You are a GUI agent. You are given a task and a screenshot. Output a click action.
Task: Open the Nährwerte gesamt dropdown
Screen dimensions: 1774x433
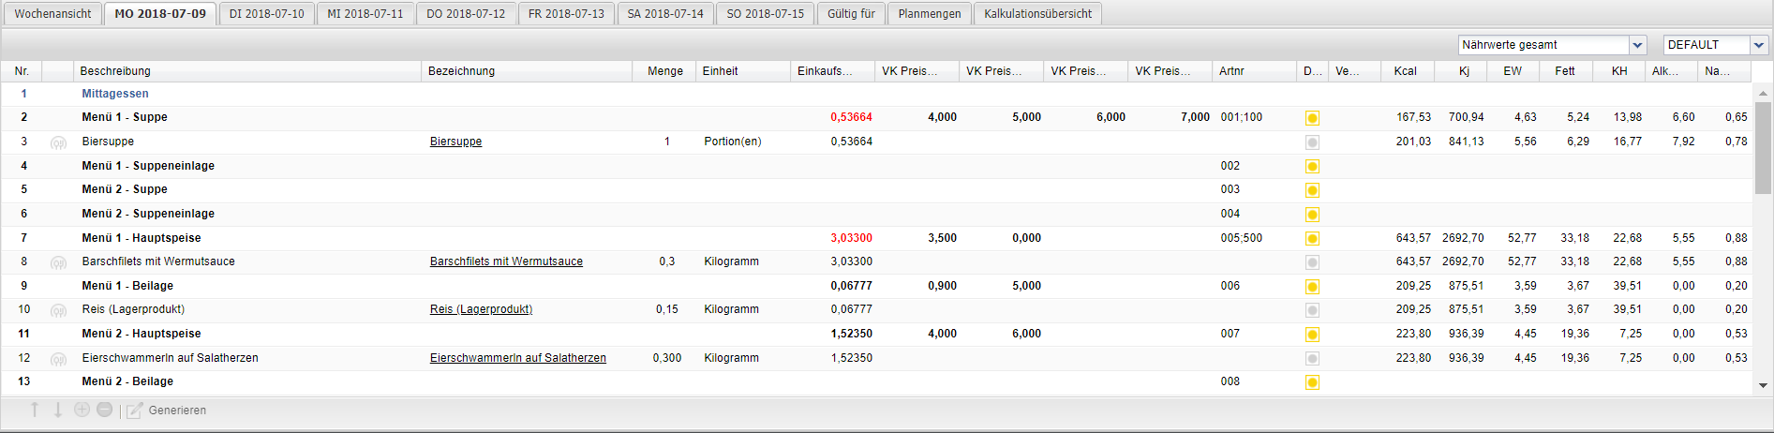click(1637, 45)
